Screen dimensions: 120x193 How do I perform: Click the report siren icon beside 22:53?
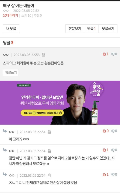[43, 55]
